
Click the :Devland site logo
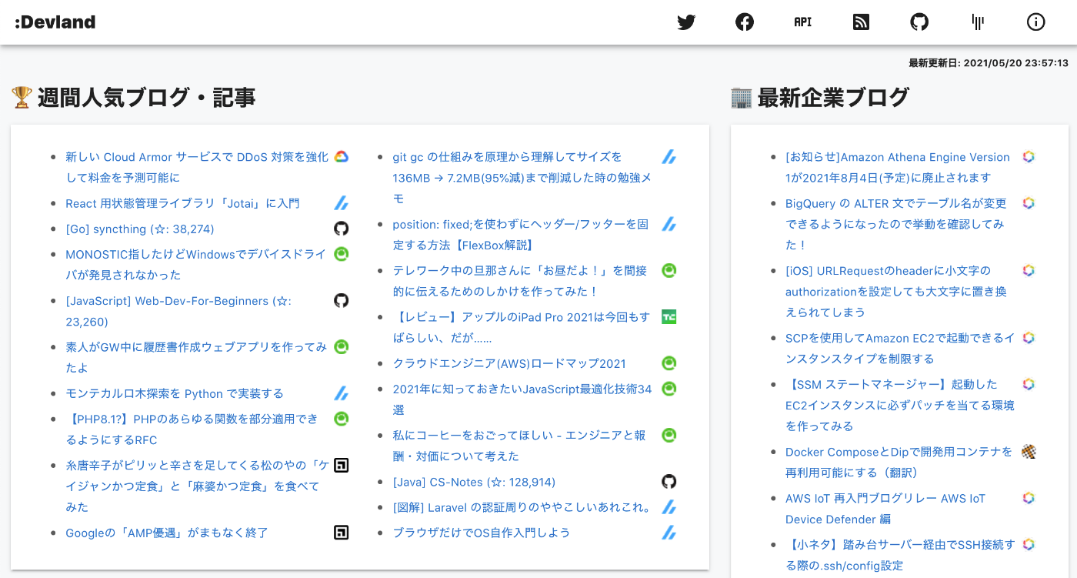[x=55, y=22]
